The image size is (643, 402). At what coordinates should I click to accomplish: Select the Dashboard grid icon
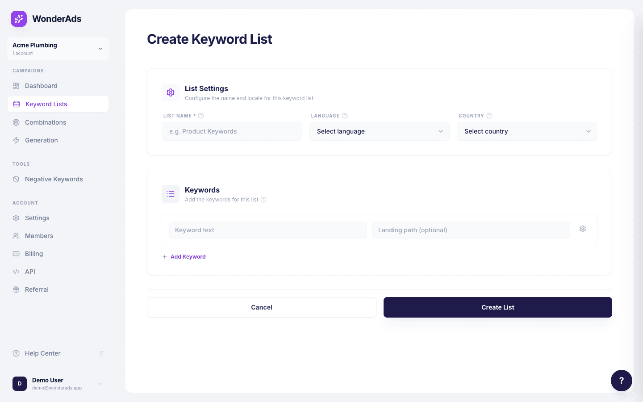[x=16, y=86]
